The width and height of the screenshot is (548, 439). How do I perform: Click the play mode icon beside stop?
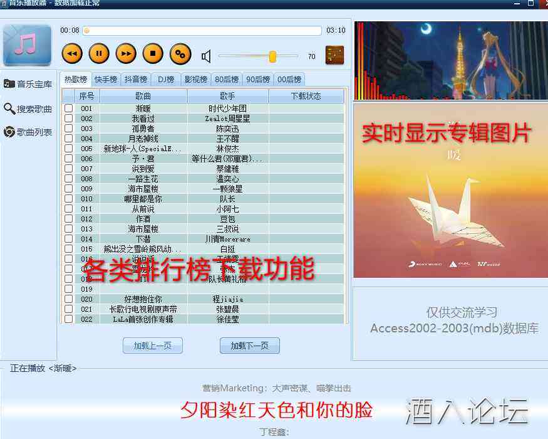pos(180,53)
